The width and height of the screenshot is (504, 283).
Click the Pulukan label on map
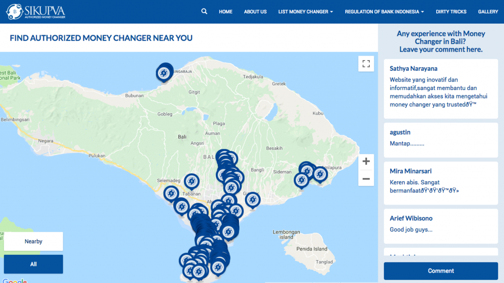(97, 156)
